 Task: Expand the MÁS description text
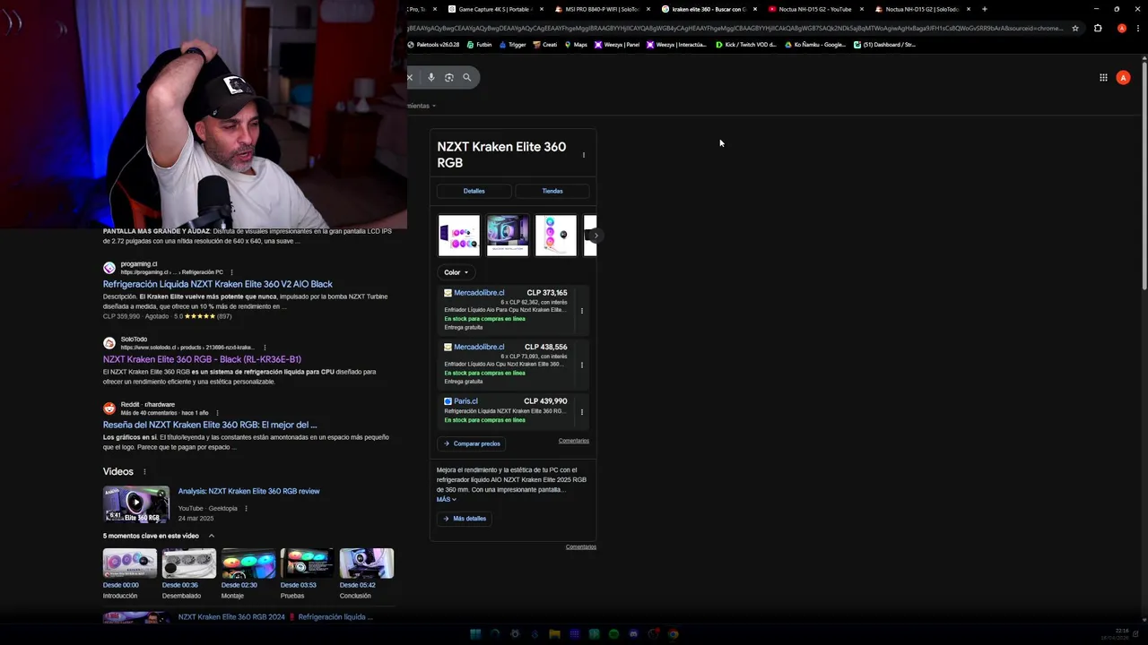click(x=447, y=500)
